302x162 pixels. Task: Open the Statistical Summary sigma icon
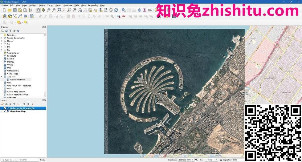[x=145, y=10]
